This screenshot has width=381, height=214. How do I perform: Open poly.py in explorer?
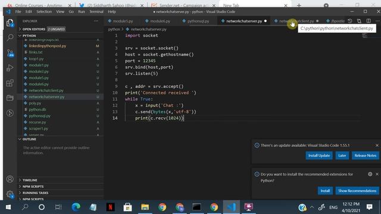pos(35,103)
